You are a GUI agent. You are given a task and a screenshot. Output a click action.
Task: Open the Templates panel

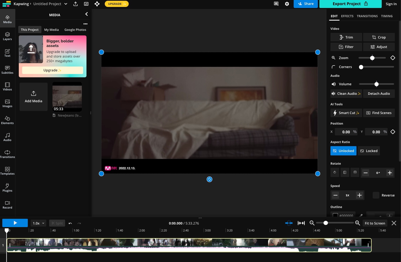pyautogui.click(x=7, y=171)
